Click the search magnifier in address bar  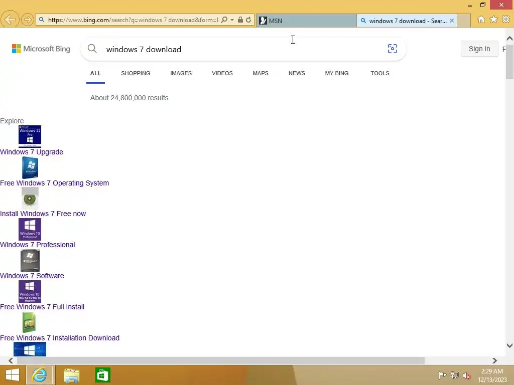[x=224, y=20]
